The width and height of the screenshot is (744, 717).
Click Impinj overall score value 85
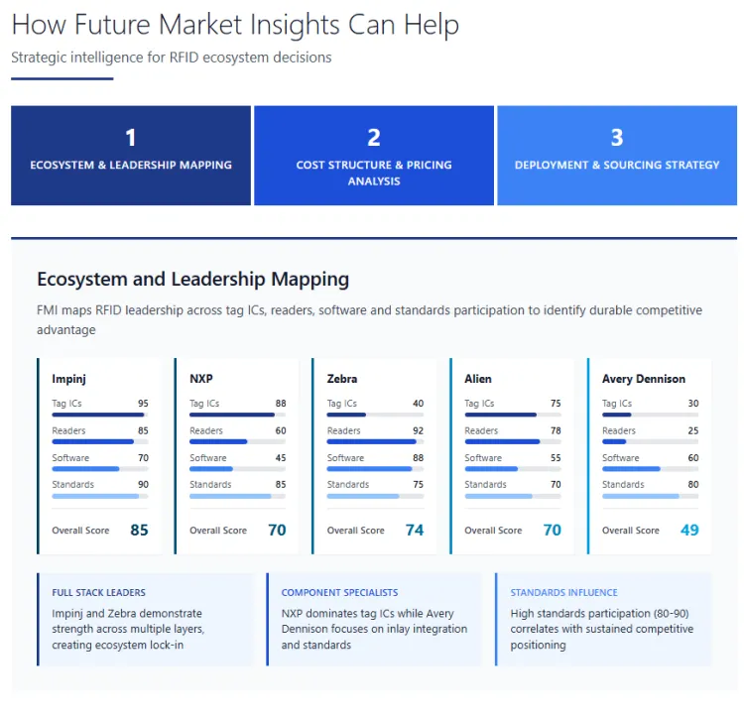pyautogui.click(x=139, y=531)
